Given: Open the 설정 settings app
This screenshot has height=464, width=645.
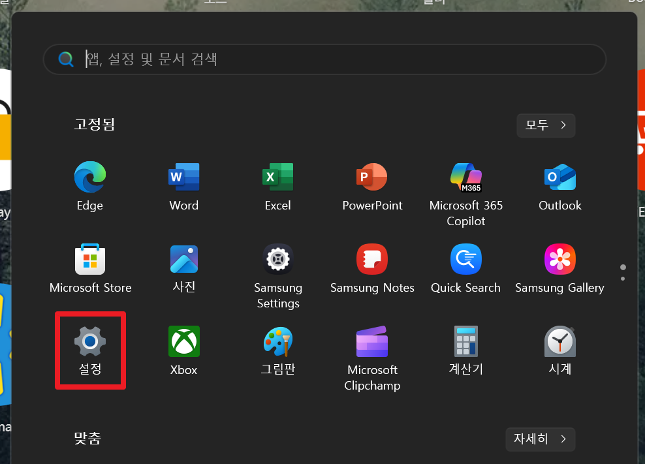Looking at the screenshot, I should coord(90,350).
